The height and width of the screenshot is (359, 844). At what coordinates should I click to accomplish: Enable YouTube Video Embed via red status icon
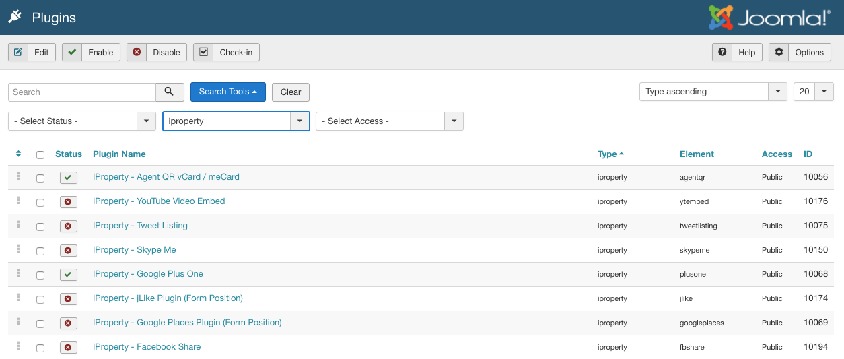pyautogui.click(x=69, y=202)
